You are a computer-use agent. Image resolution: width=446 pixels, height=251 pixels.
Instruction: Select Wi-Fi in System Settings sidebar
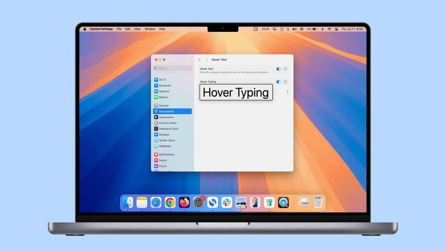coord(164,80)
